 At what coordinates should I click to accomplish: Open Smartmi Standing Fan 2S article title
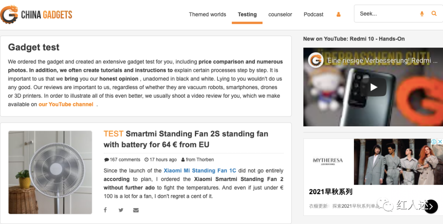[186, 139]
